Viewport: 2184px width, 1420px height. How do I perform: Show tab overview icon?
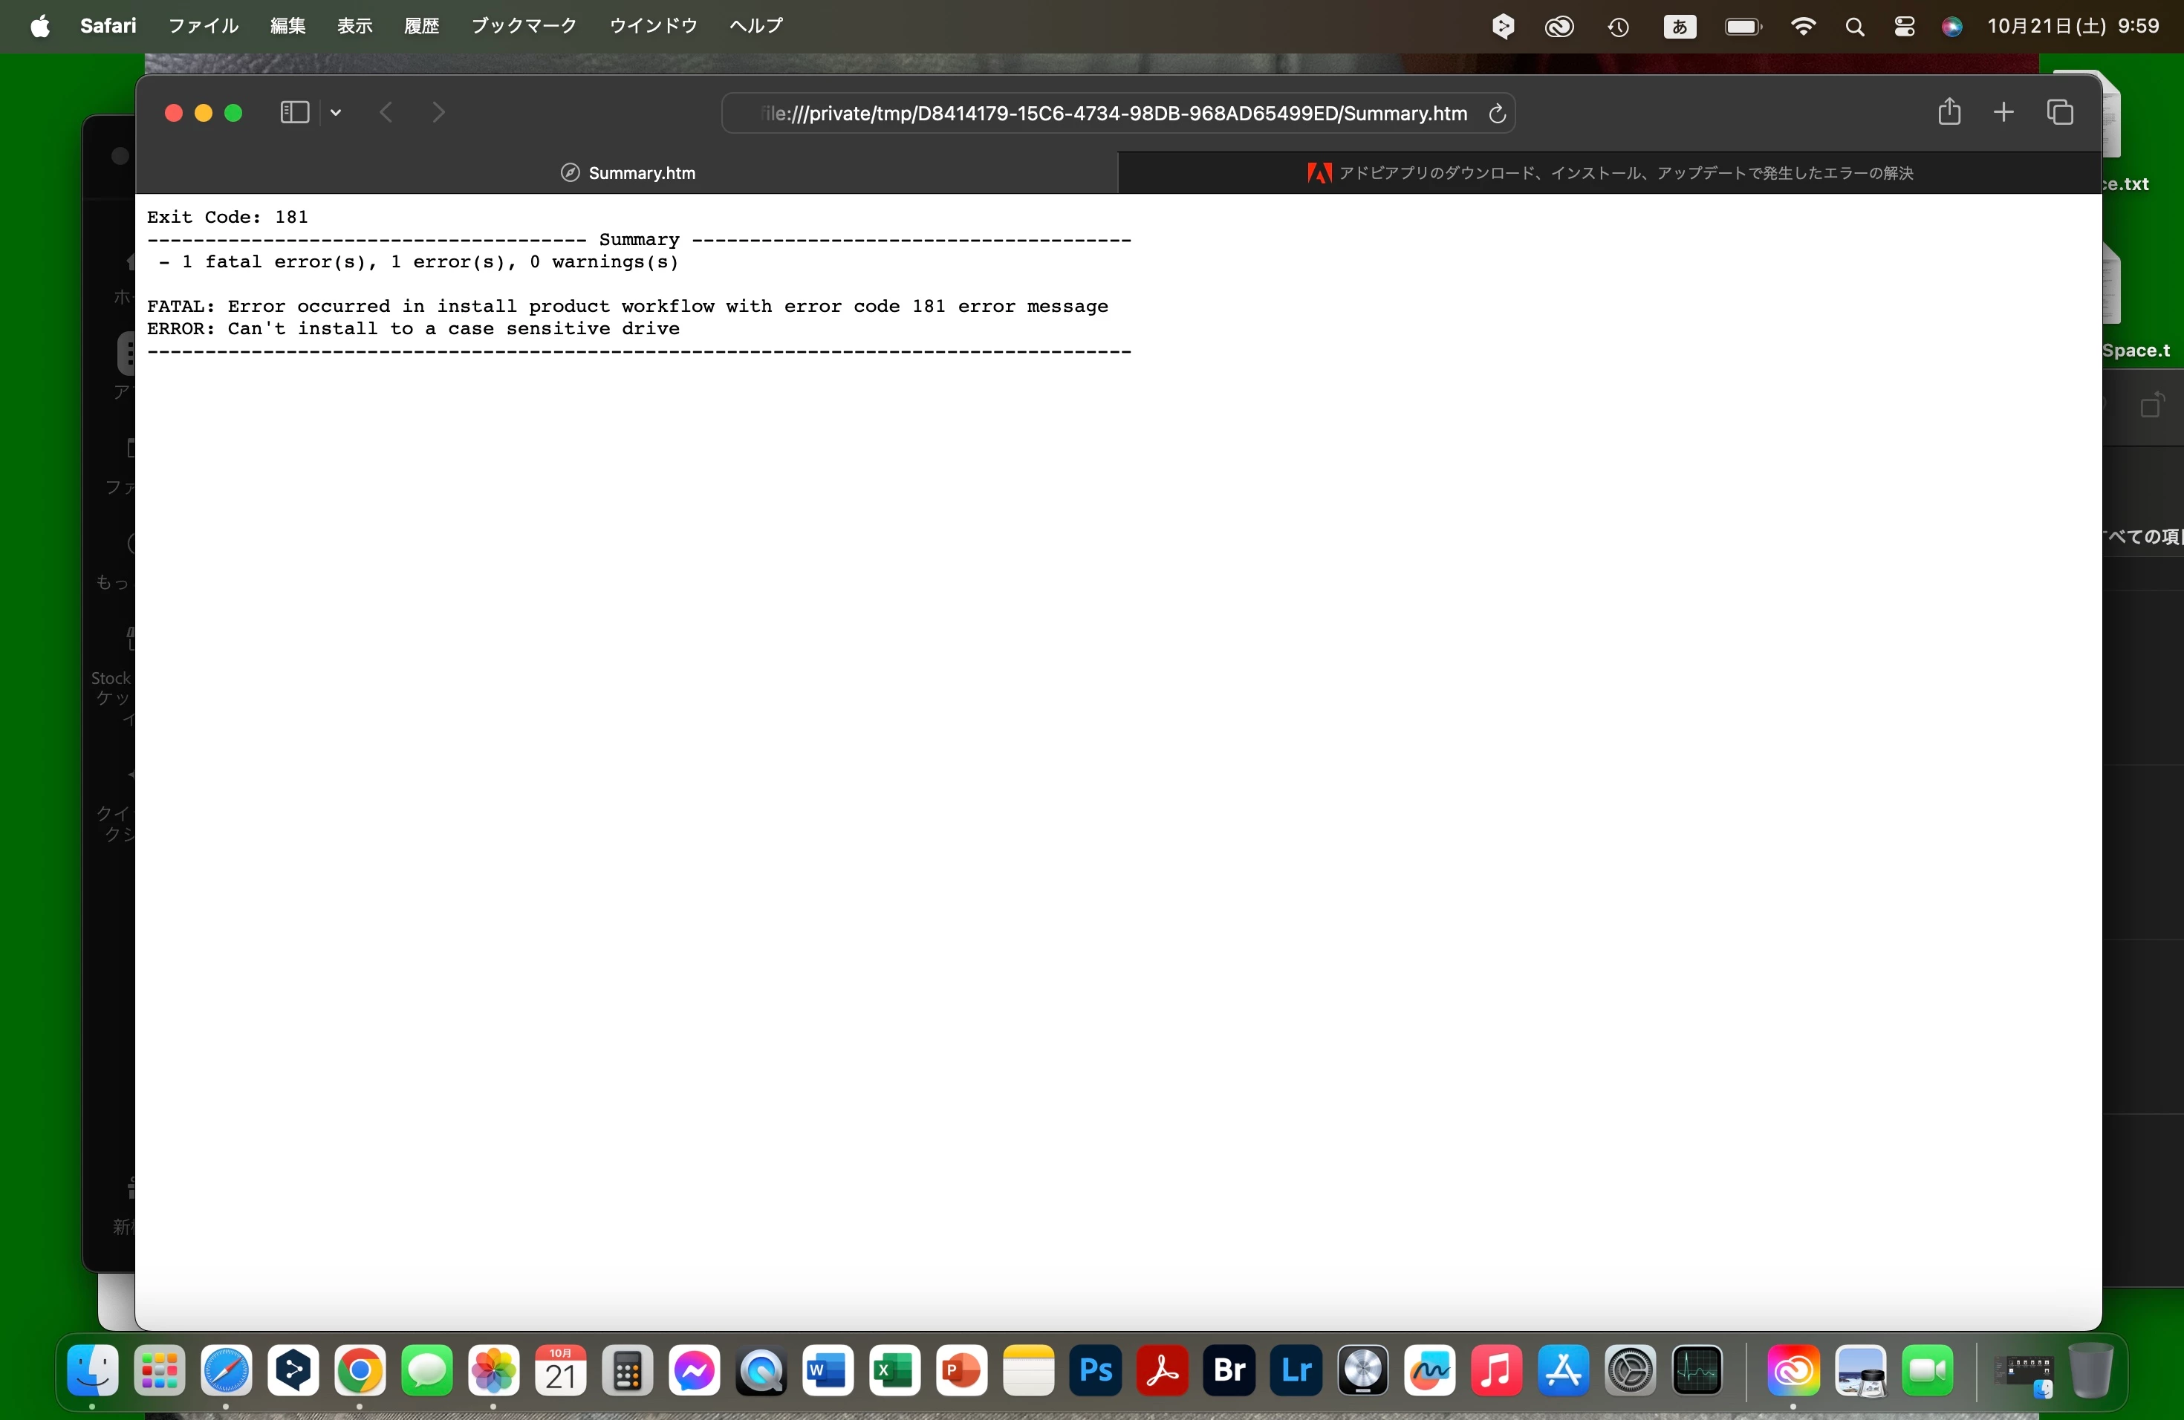[2059, 112]
